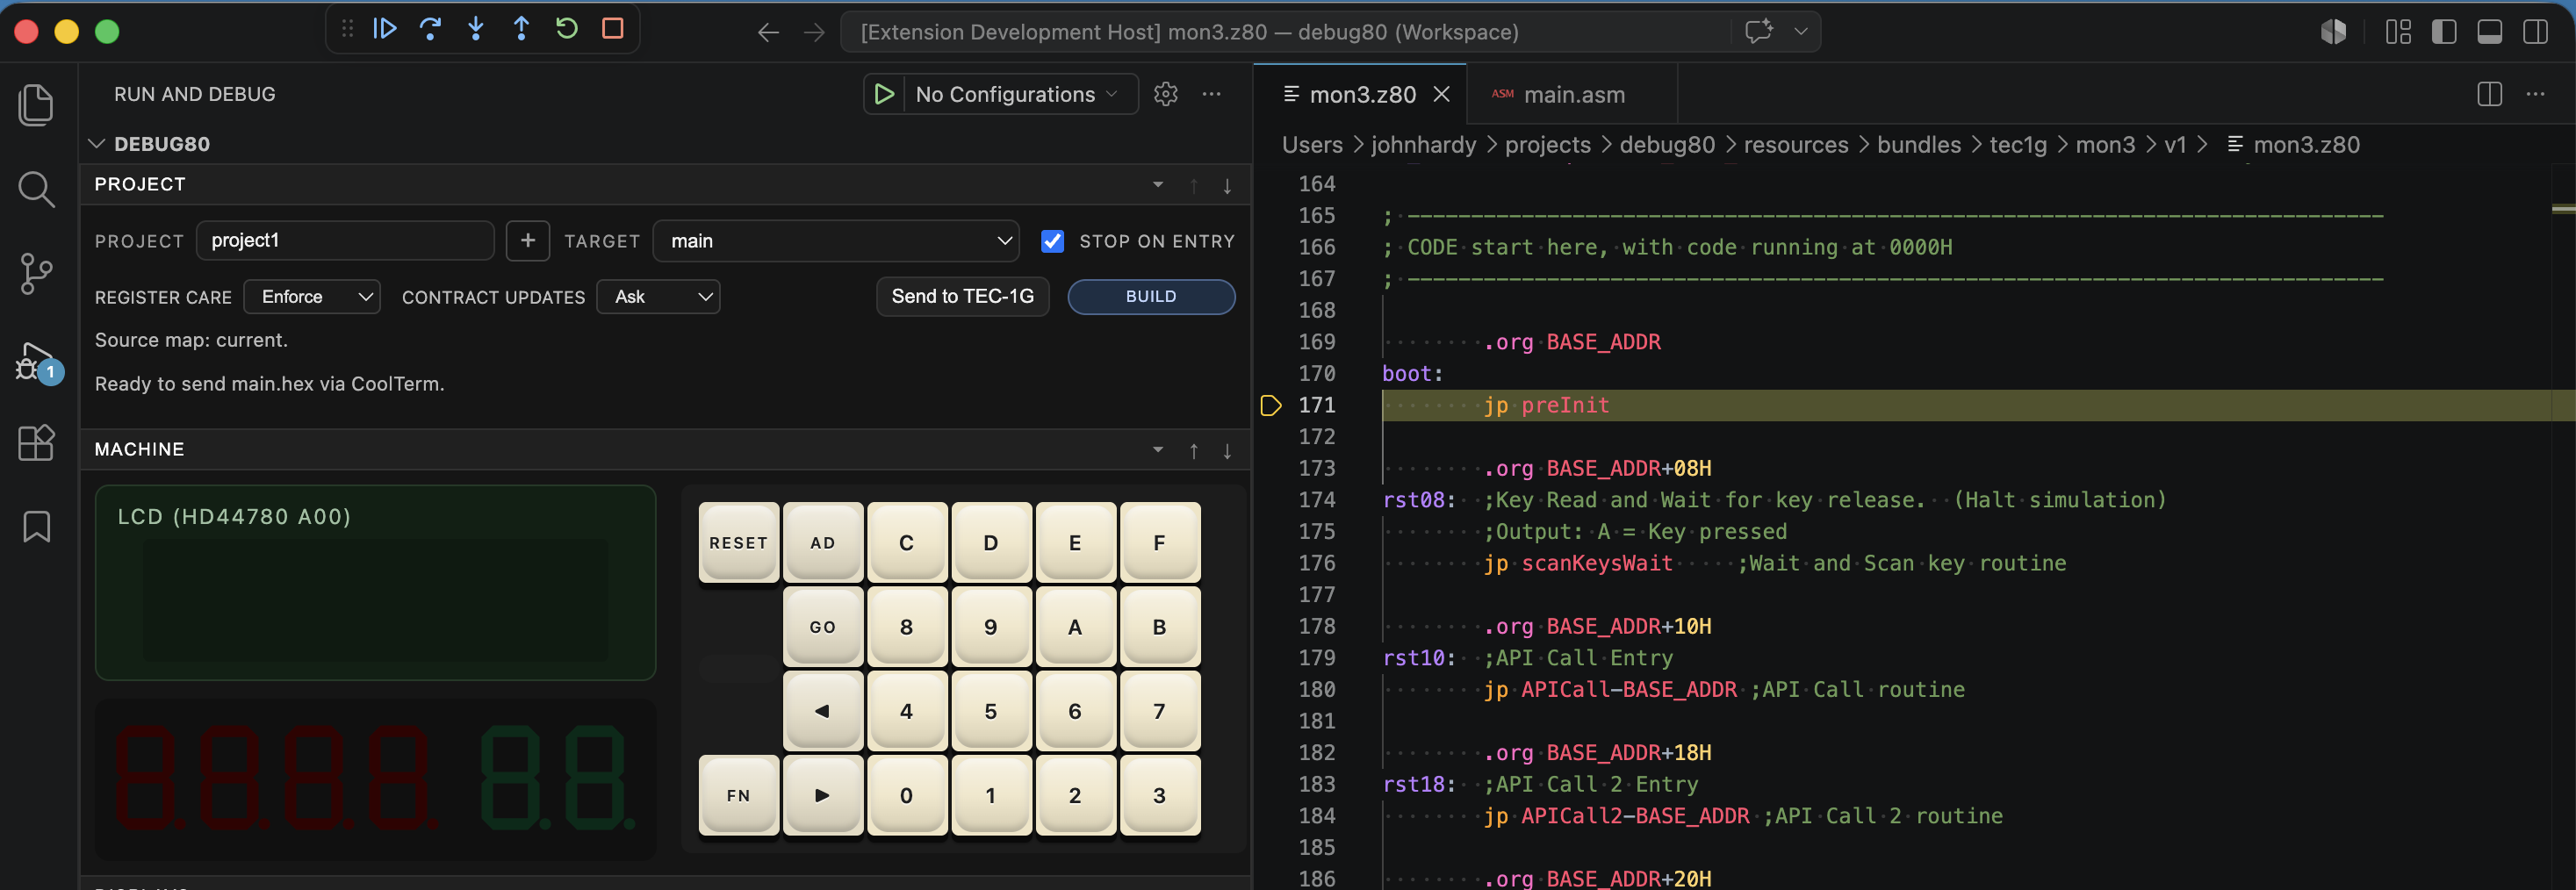Image resolution: width=2576 pixels, height=890 pixels.
Task: Open the Explorer view
Action: [37, 105]
